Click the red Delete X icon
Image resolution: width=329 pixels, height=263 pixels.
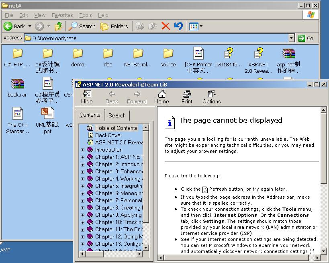[x=166, y=26]
